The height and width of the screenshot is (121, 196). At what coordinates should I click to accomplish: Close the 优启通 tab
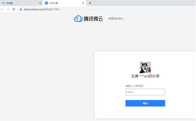click(x=40, y=3)
